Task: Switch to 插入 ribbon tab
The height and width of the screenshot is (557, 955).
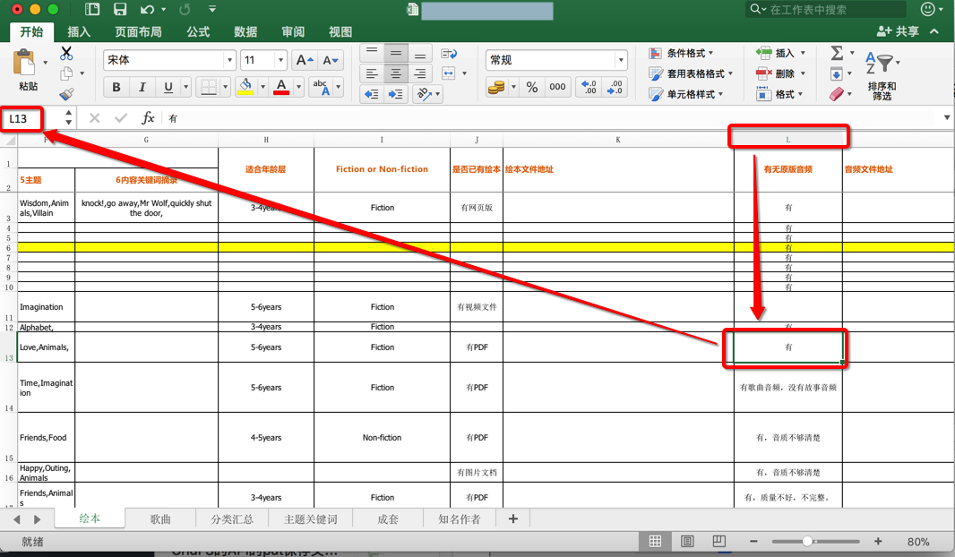Action: pyautogui.click(x=79, y=31)
